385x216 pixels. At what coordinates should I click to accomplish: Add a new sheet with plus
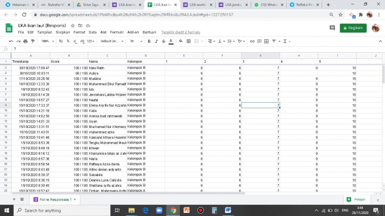(x=14, y=199)
